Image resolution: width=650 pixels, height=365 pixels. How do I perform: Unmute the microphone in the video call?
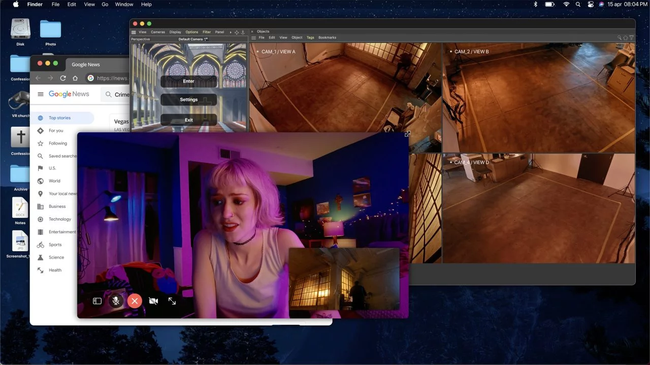click(x=116, y=301)
